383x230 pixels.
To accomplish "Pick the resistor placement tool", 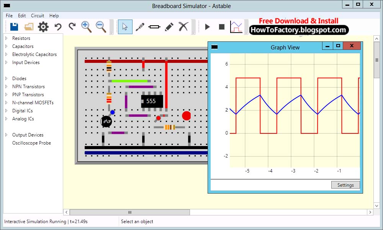I will [x=154, y=26].
